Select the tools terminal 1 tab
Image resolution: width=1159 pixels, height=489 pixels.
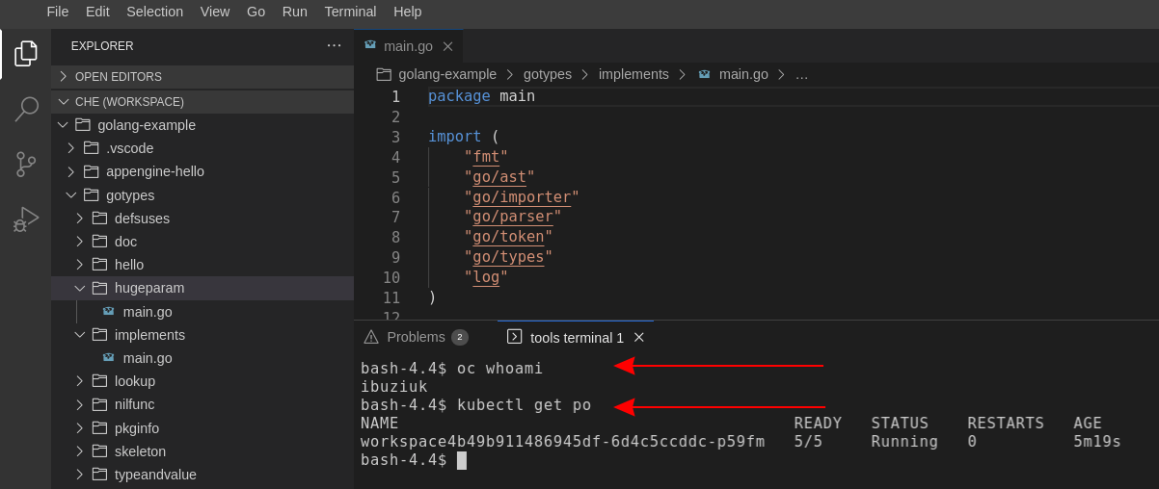pyautogui.click(x=577, y=337)
